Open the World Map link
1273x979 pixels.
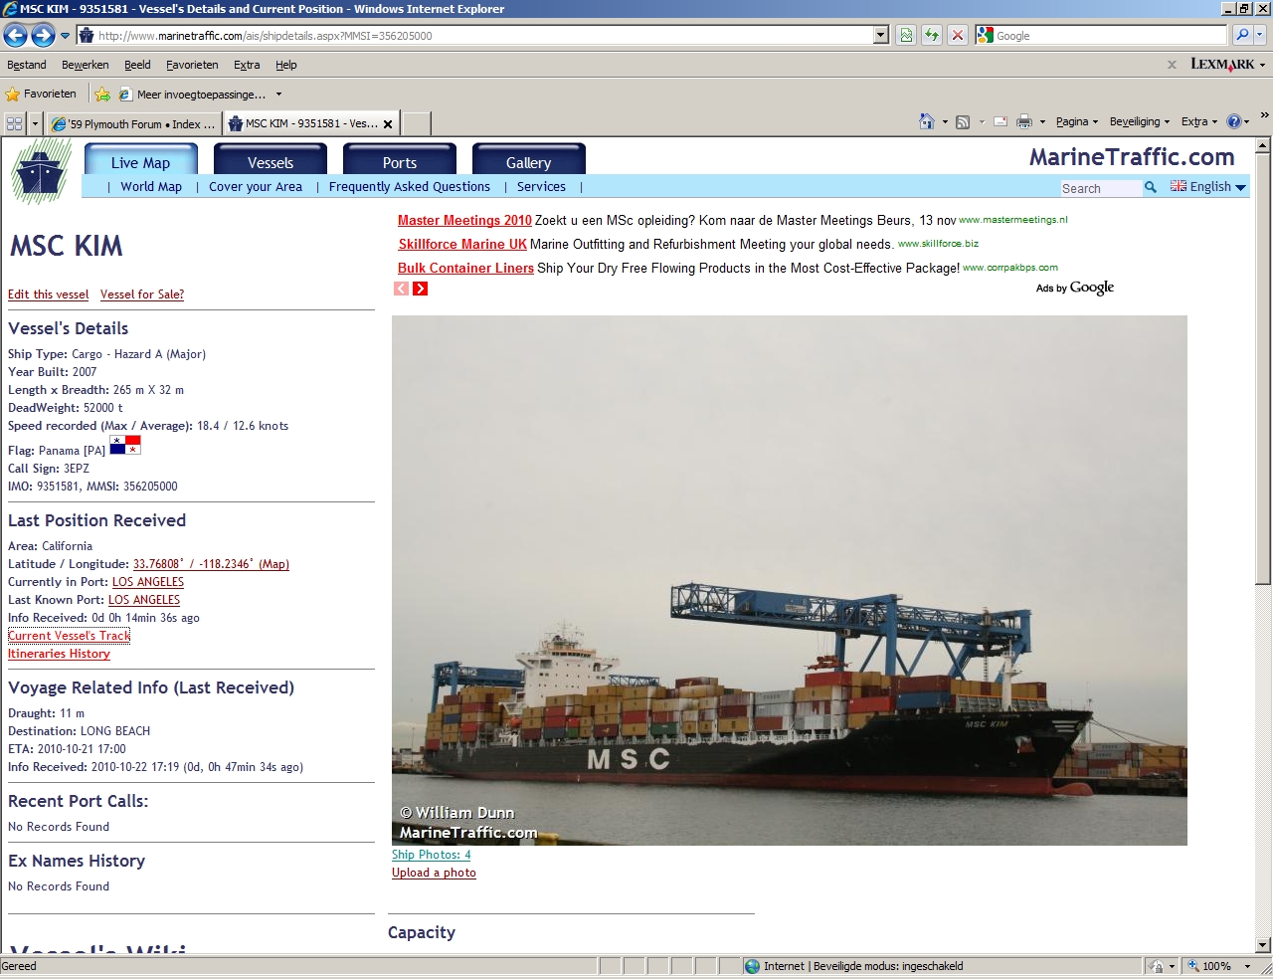pos(151,186)
